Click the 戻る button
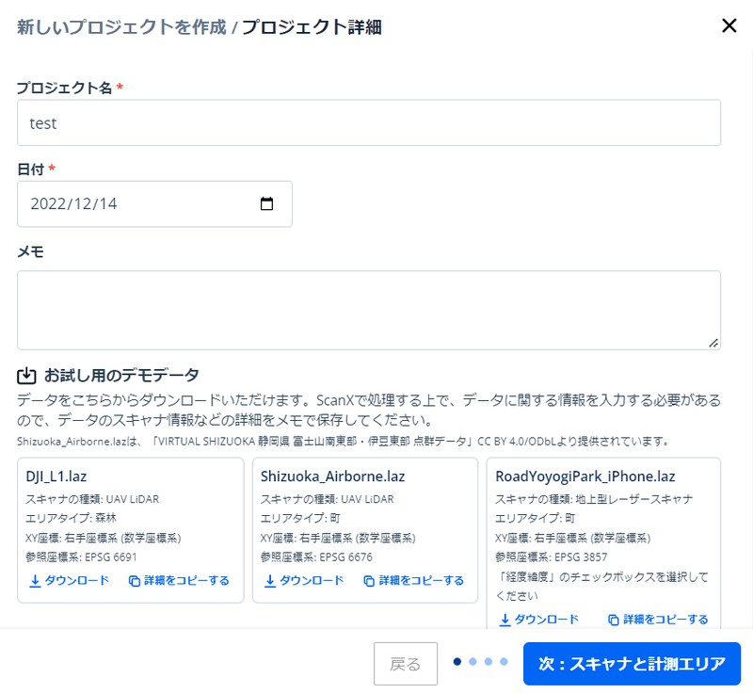This screenshot has width=753, height=694. [406, 664]
